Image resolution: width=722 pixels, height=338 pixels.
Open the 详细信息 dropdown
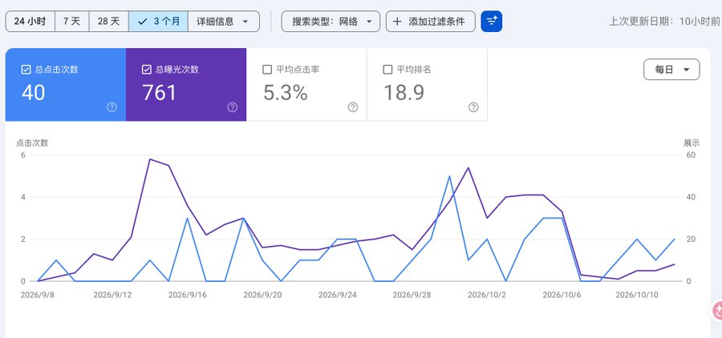[x=224, y=21]
